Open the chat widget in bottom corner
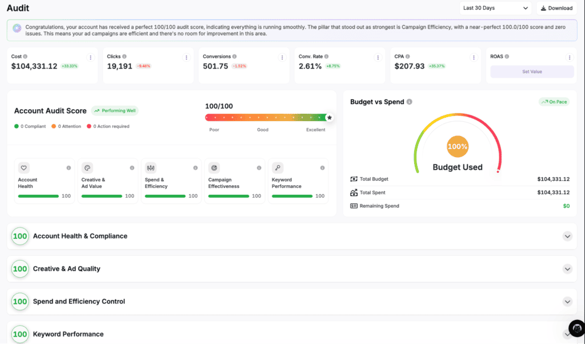 click(x=577, y=329)
